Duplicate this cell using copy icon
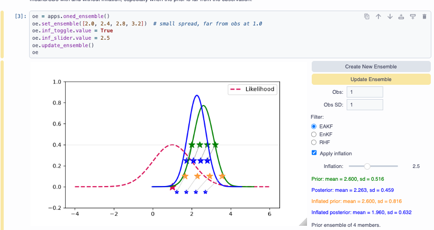This screenshot has width=434, height=230. [x=367, y=16]
